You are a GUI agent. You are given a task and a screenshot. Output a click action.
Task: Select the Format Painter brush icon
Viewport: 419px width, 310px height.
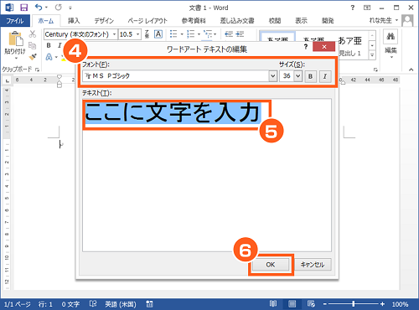click(33, 57)
